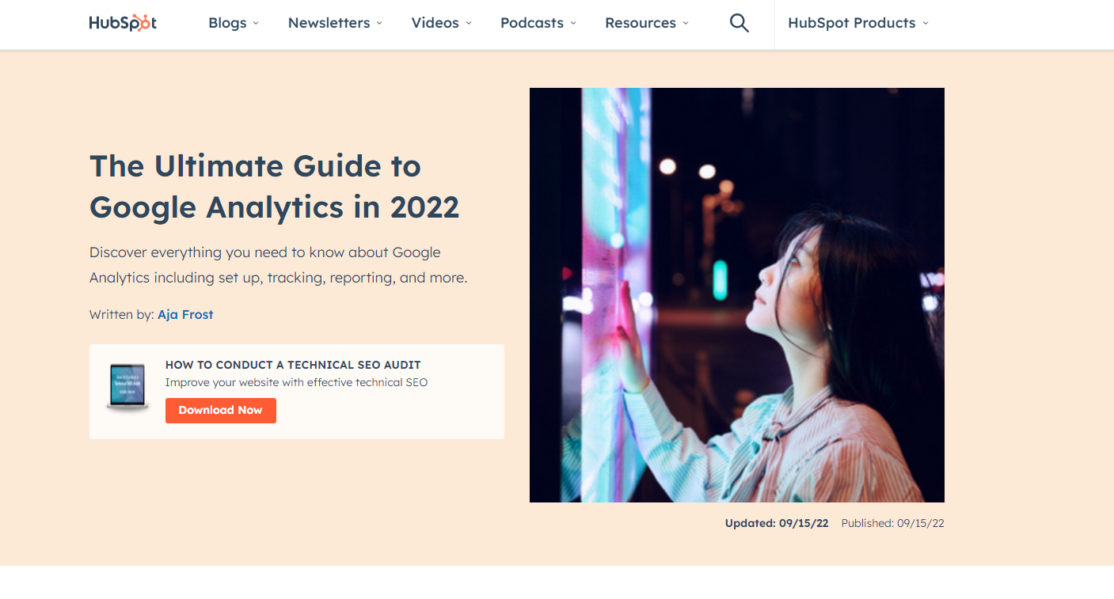Screen dimensions: 1114x599
Task: Open the HubSpot Products menu
Action: pos(858,23)
